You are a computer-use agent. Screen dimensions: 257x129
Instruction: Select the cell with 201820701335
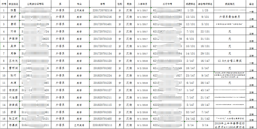(x=102, y=112)
